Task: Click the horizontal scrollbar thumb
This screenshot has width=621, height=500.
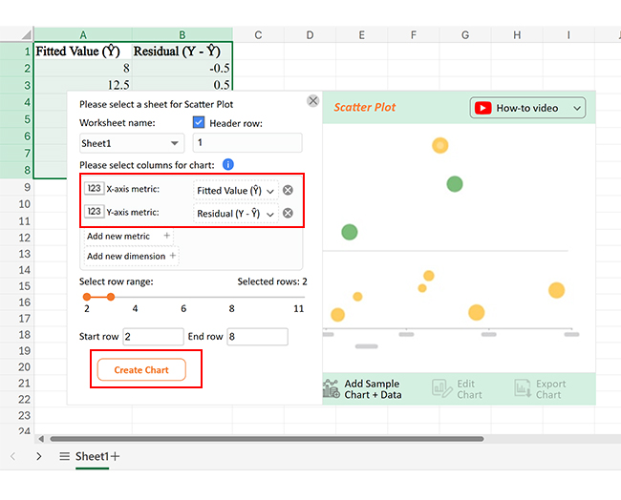Action: 267,439
